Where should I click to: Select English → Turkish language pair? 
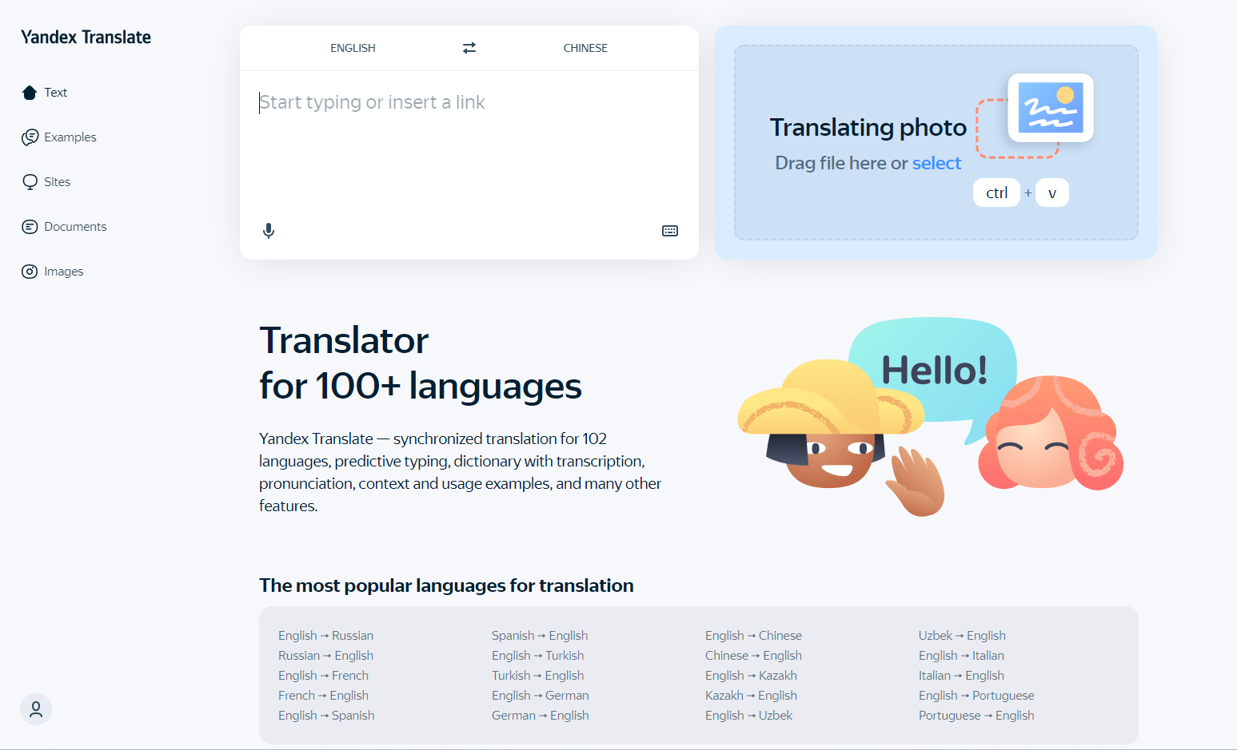tap(537, 656)
